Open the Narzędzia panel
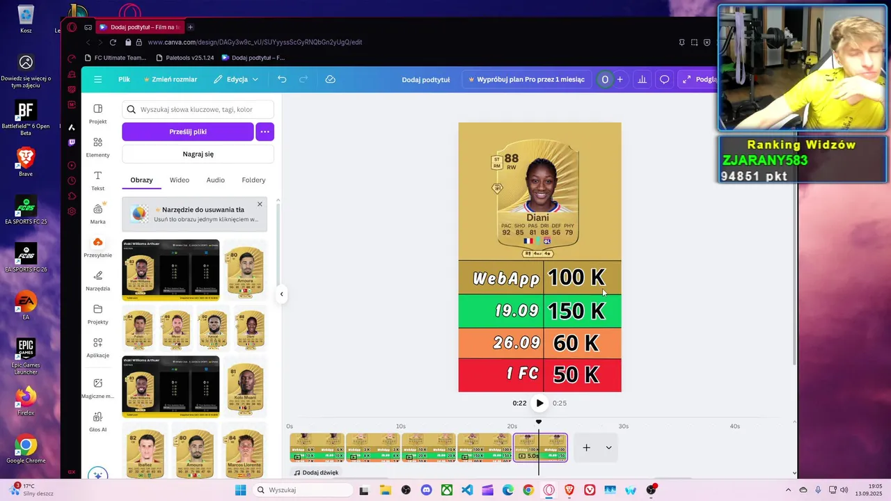The height and width of the screenshot is (501, 891). pos(97,280)
